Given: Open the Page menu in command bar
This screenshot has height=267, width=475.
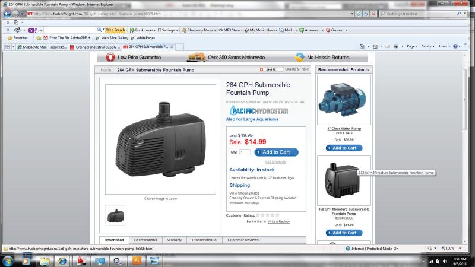Looking at the screenshot, I should 412,46.
